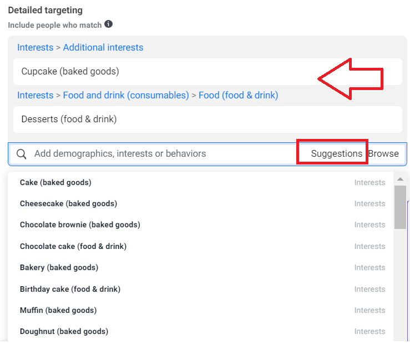Add Birthday cake (food & drink) interest
This screenshot has width=410, height=344.
pos(200,289)
